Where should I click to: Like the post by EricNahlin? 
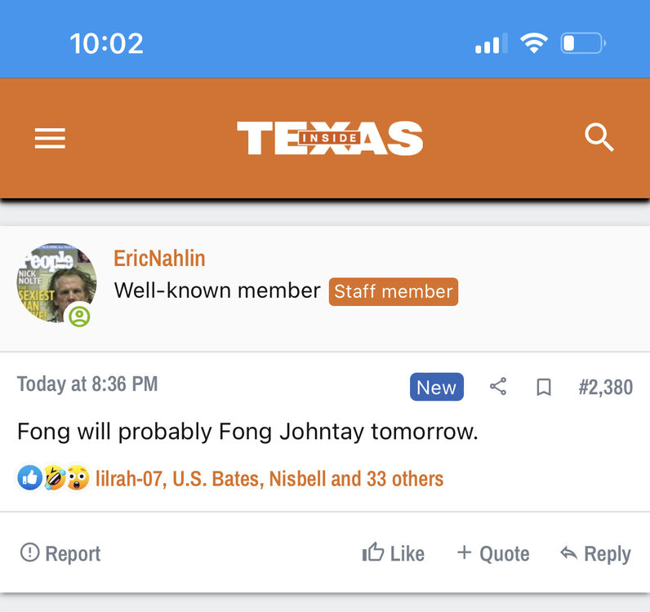394,553
